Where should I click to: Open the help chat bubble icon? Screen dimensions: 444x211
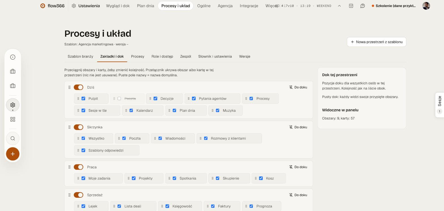[x=362, y=6]
